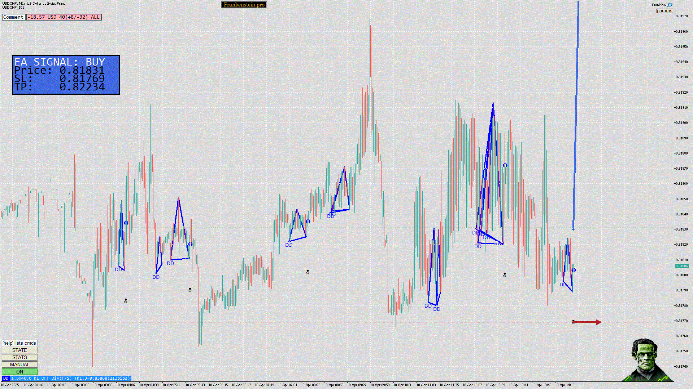Toggle the green ON button off
The height and width of the screenshot is (389, 693).
point(19,372)
